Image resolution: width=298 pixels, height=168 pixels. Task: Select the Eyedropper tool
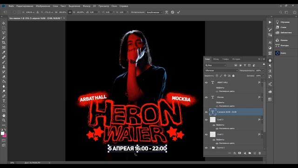(x=4, y=52)
